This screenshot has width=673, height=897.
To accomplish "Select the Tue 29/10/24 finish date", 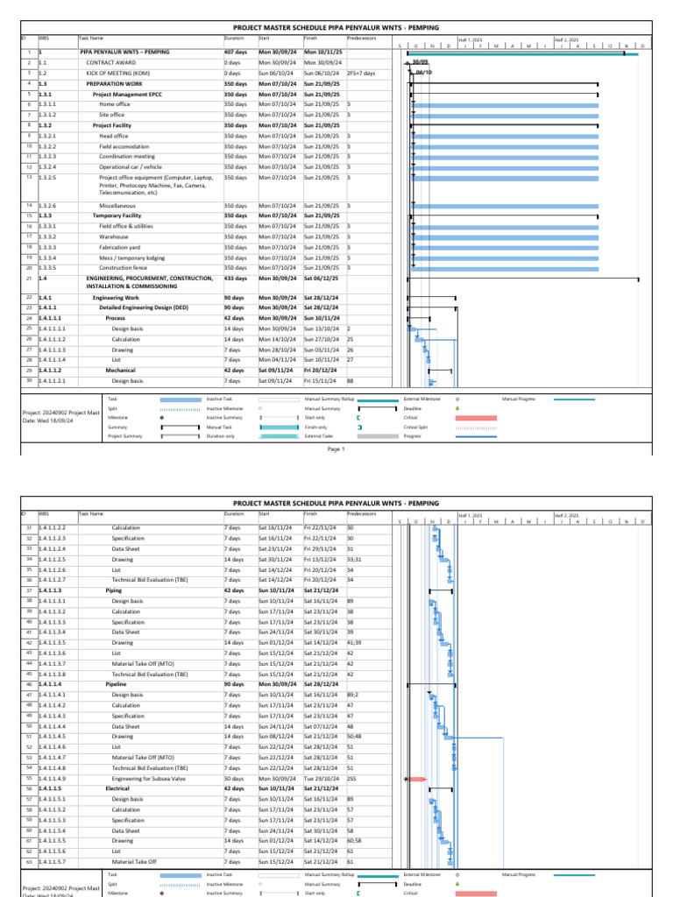I will pyautogui.click(x=321, y=779).
